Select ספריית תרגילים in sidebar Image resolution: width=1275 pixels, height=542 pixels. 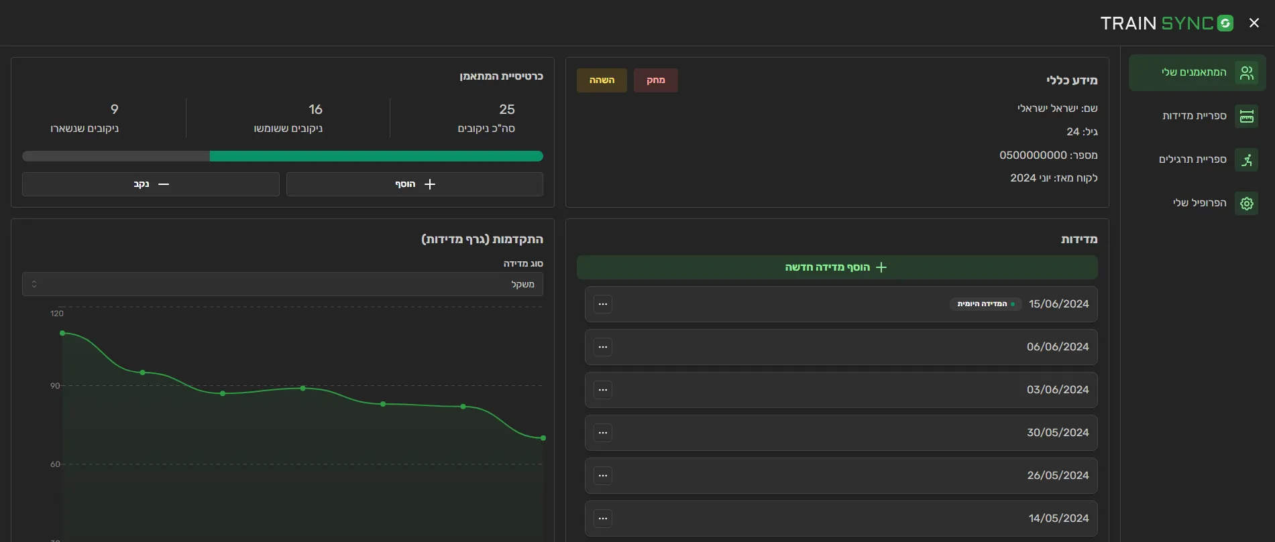click(x=1197, y=159)
